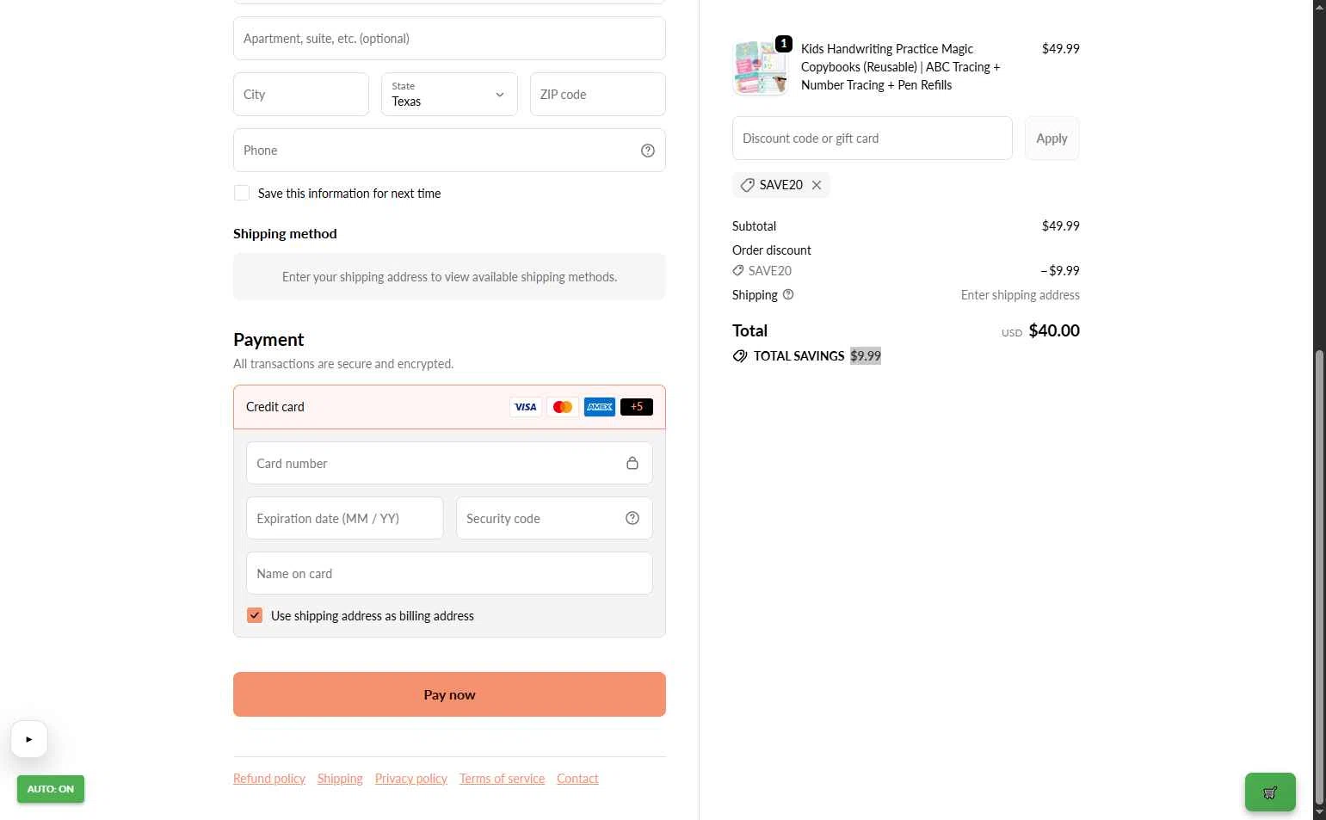Open the Shipping policy link
This screenshot has height=820, width=1326.
[x=340, y=779]
